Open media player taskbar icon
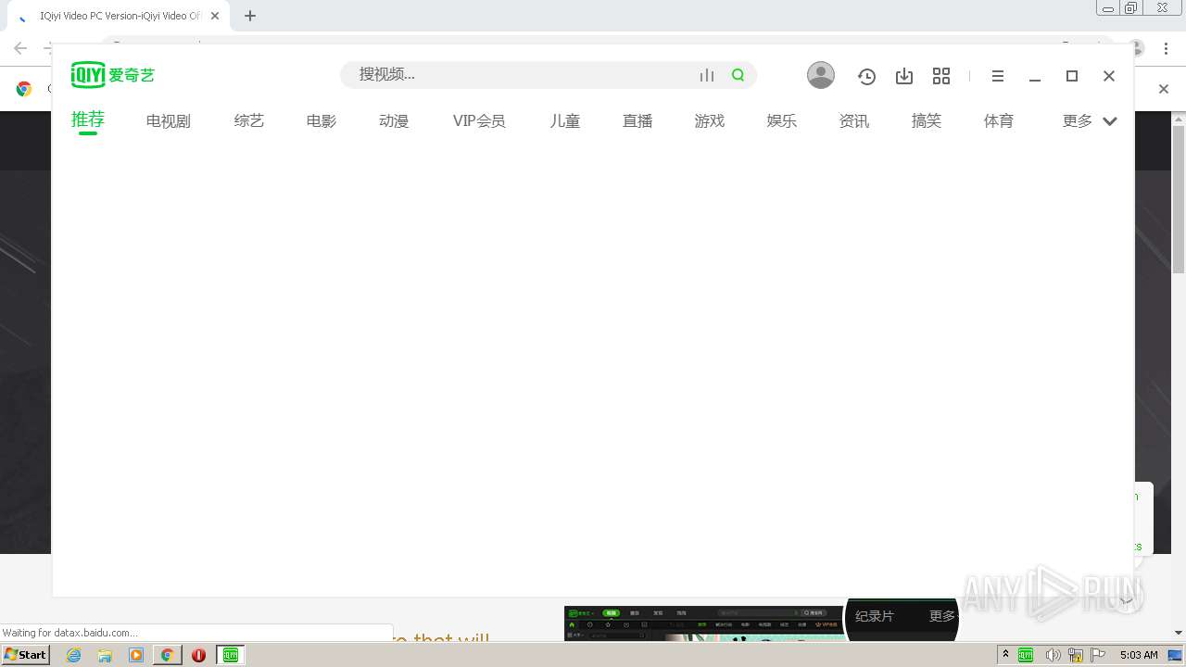 [x=136, y=655]
